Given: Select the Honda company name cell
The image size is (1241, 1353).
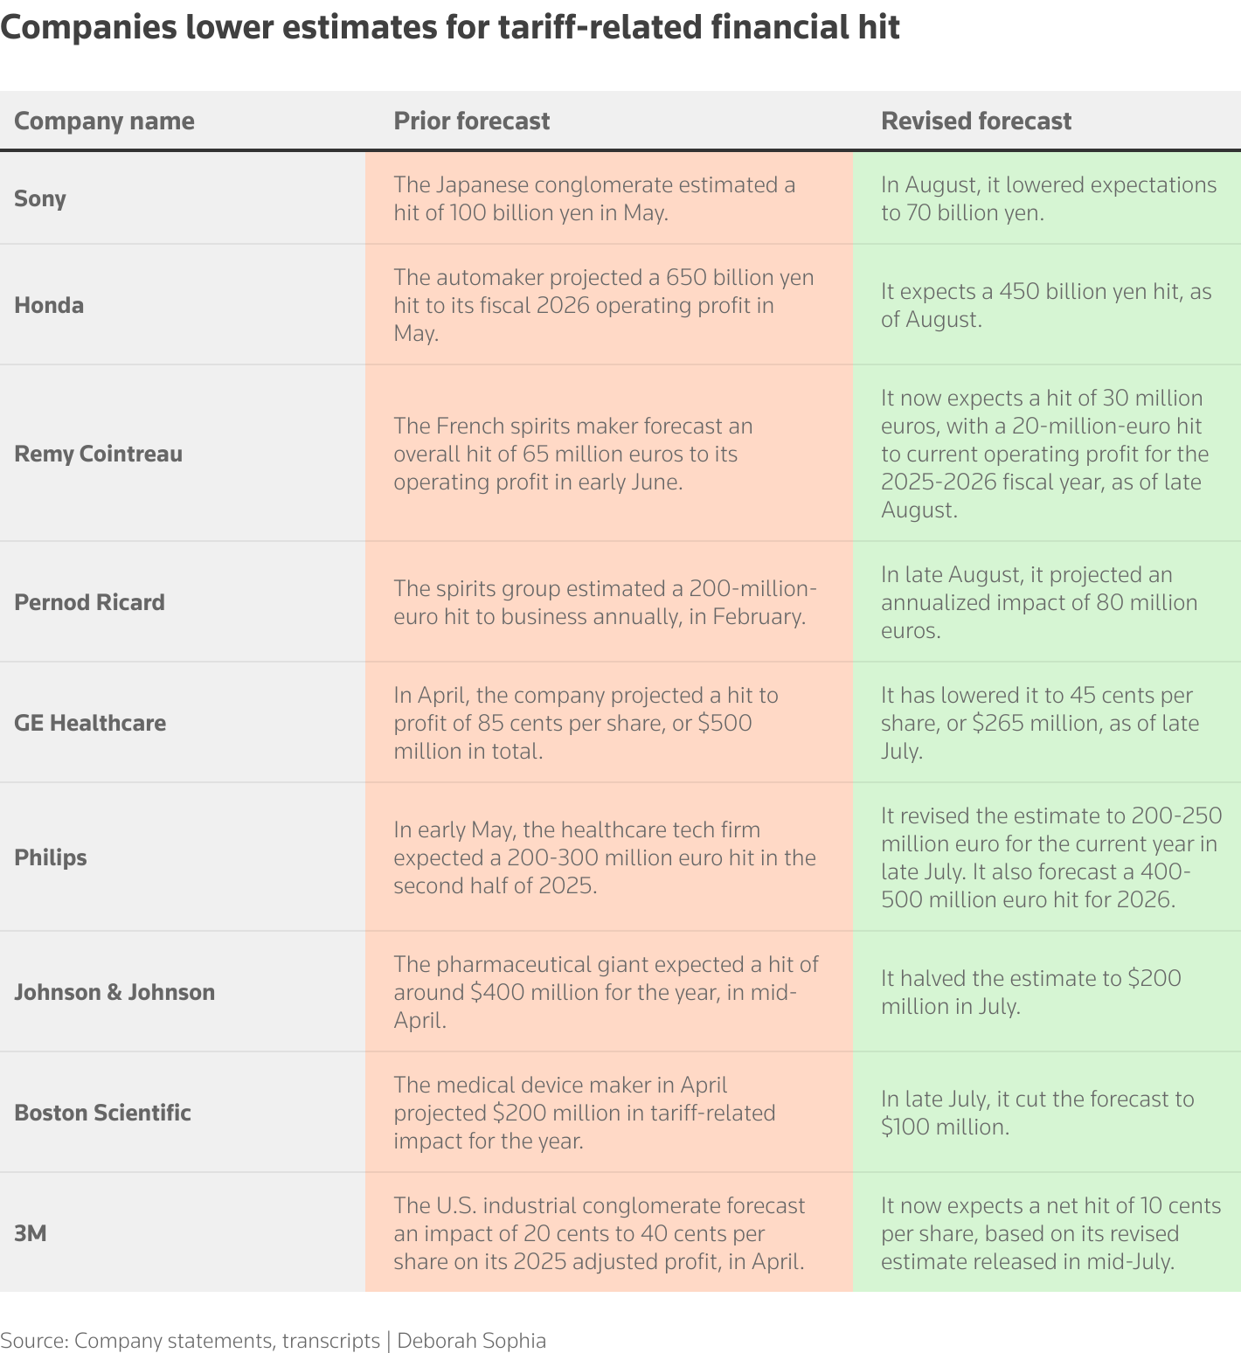Looking at the screenshot, I should click(x=49, y=305).
